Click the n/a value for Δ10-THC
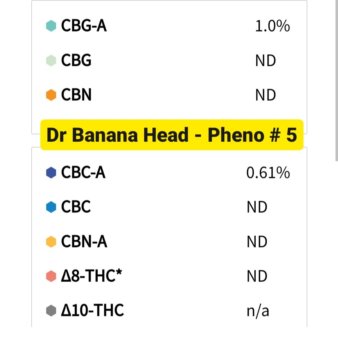This screenshot has width=338, height=338. pos(258,311)
